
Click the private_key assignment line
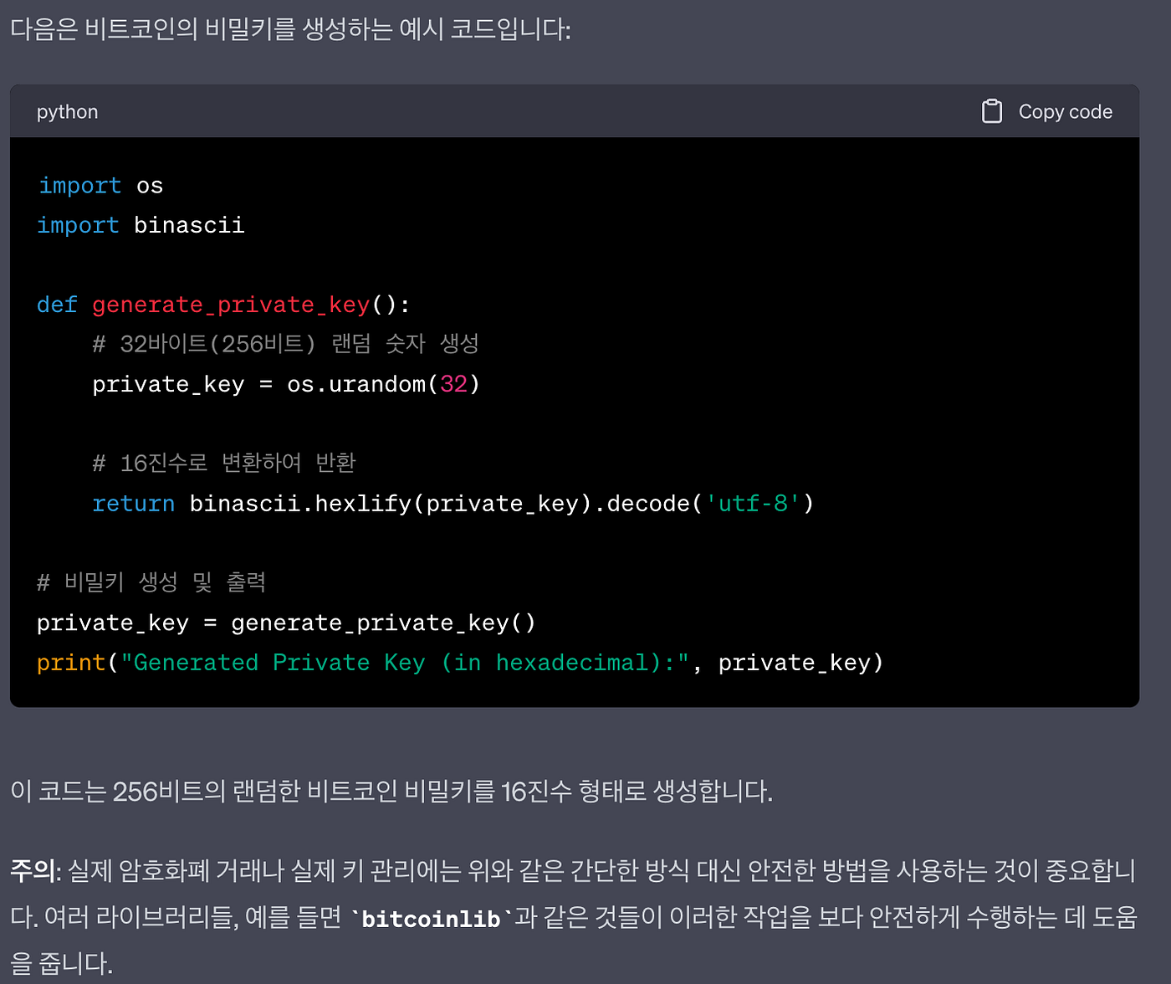pyautogui.click(x=284, y=622)
